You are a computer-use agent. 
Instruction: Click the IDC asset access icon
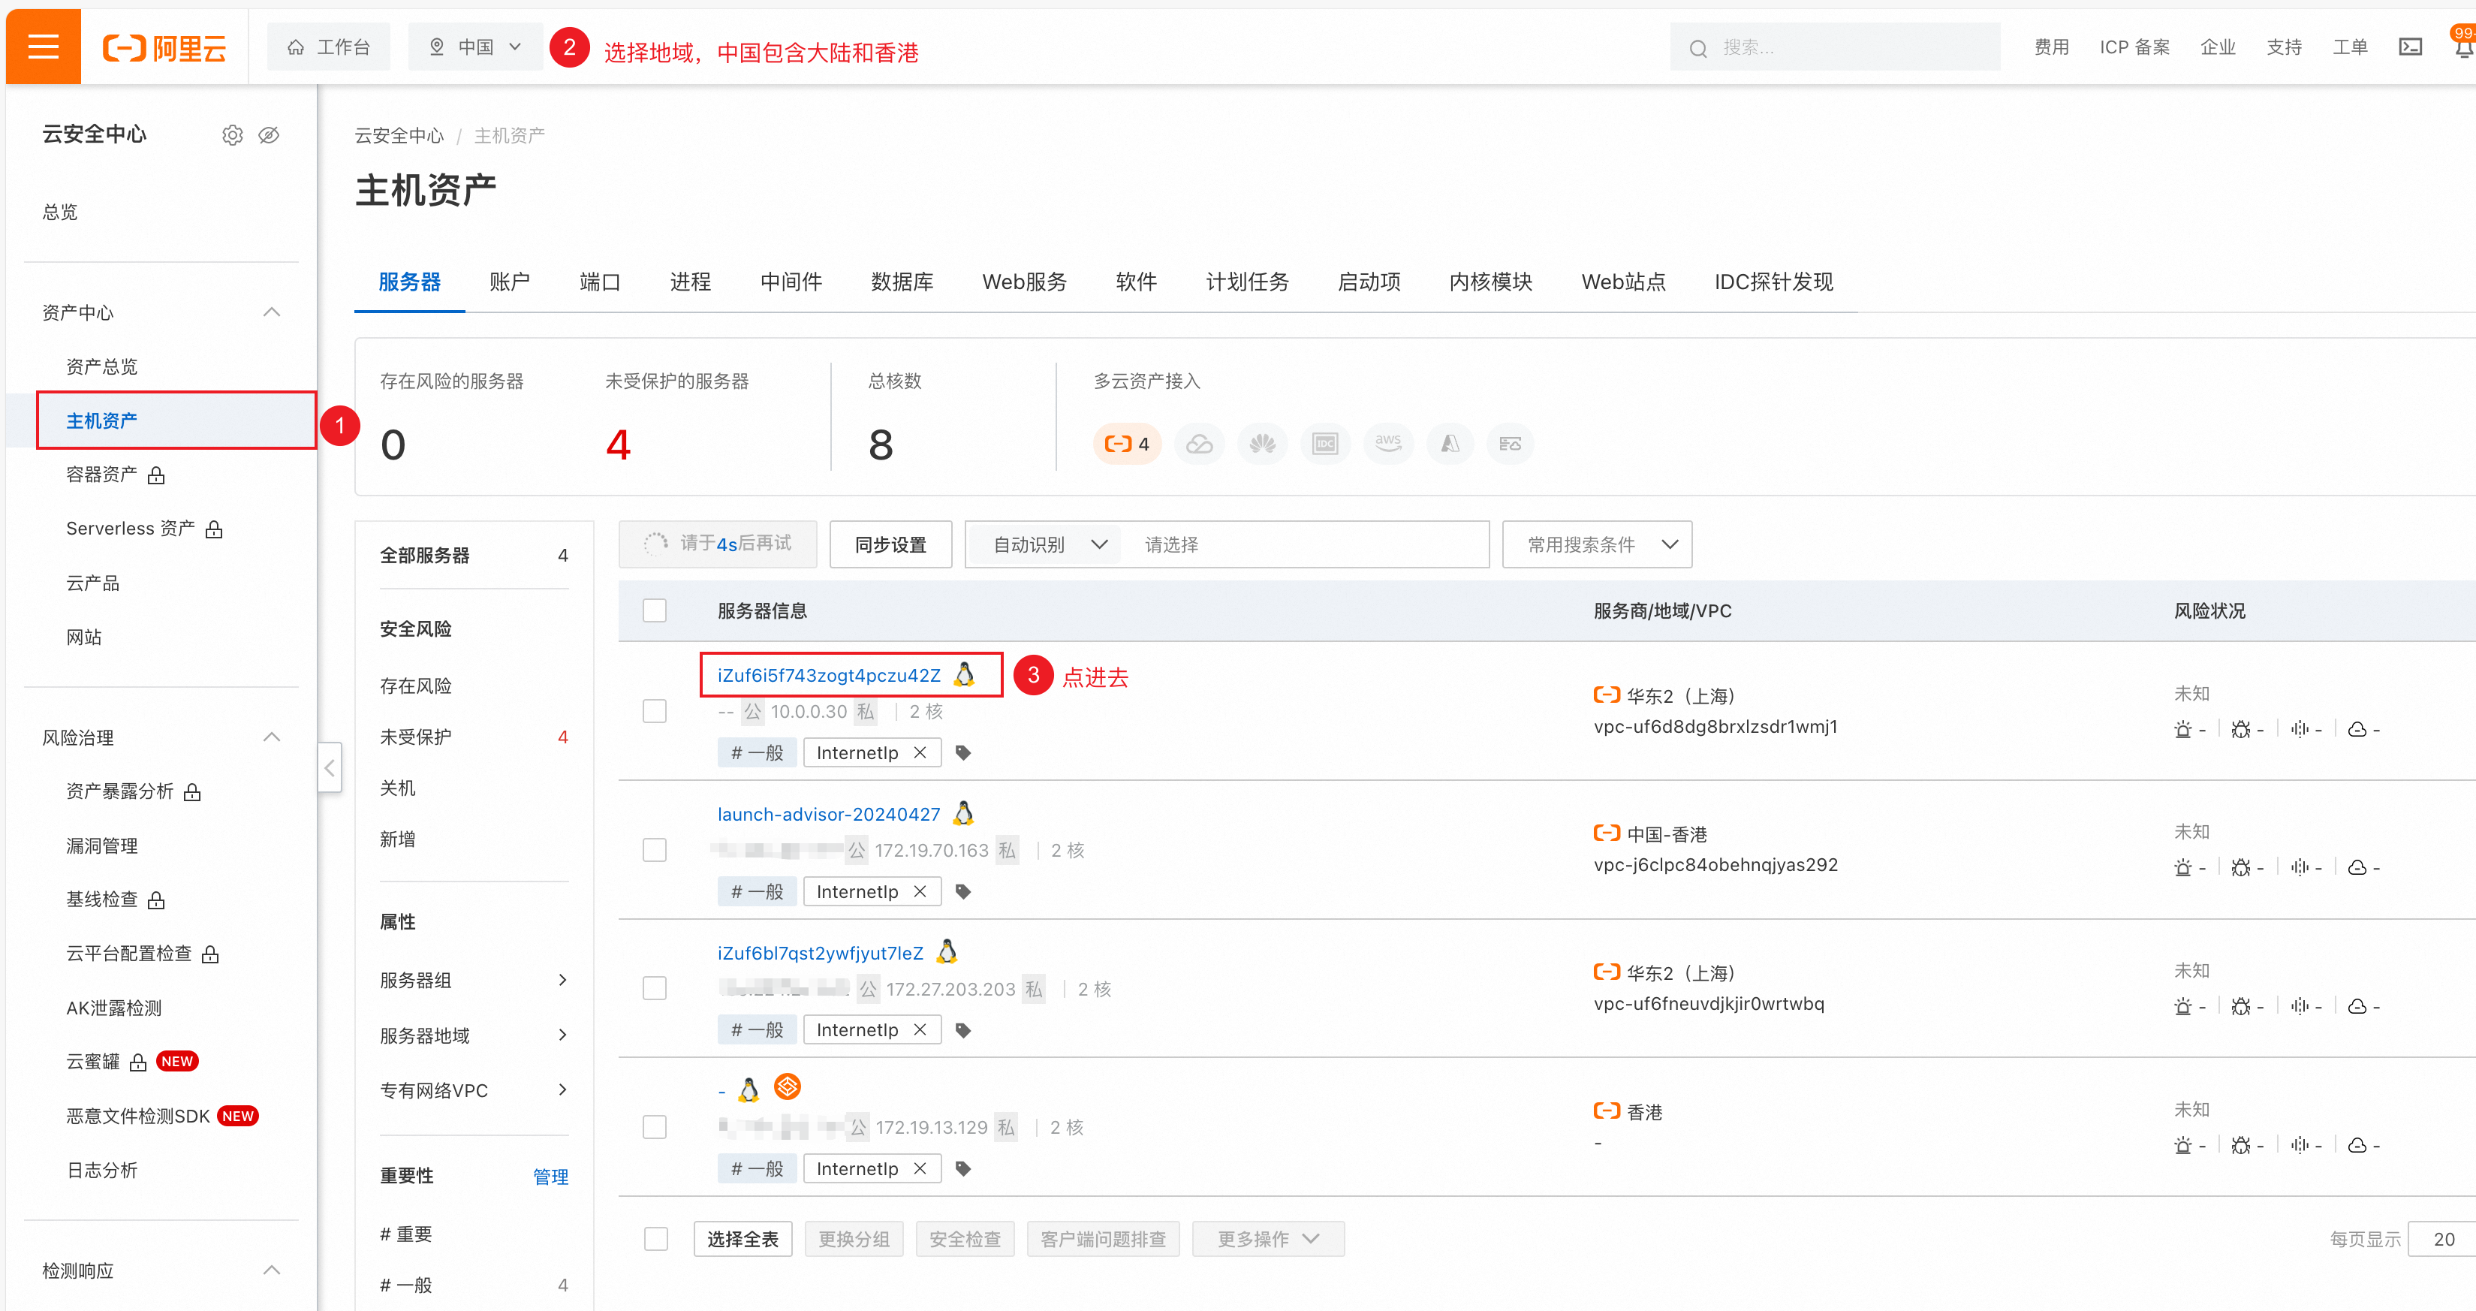point(1324,443)
